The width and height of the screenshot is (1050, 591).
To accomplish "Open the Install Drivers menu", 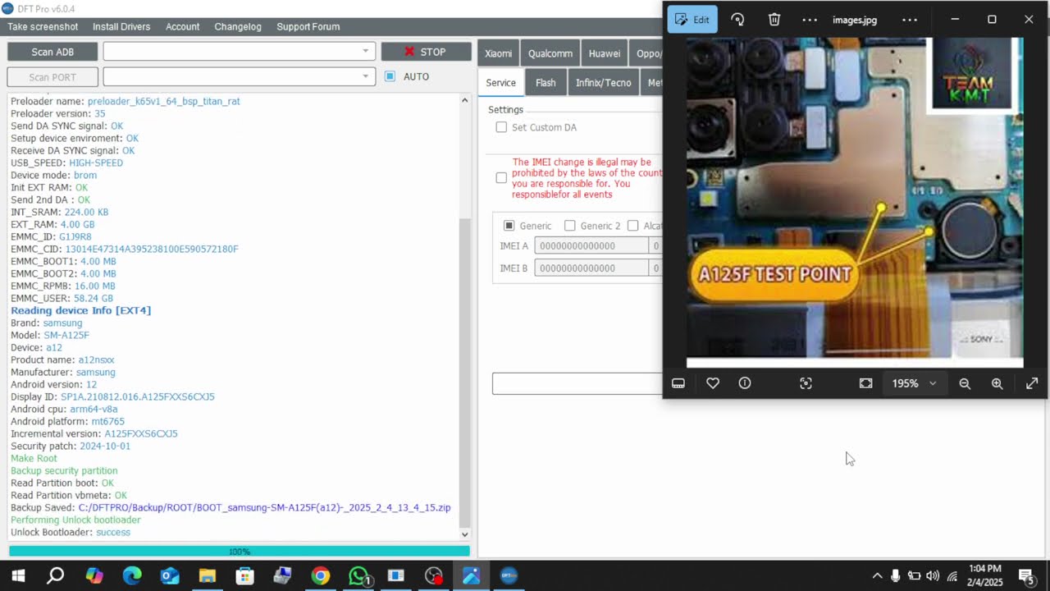I will coord(121,26).
